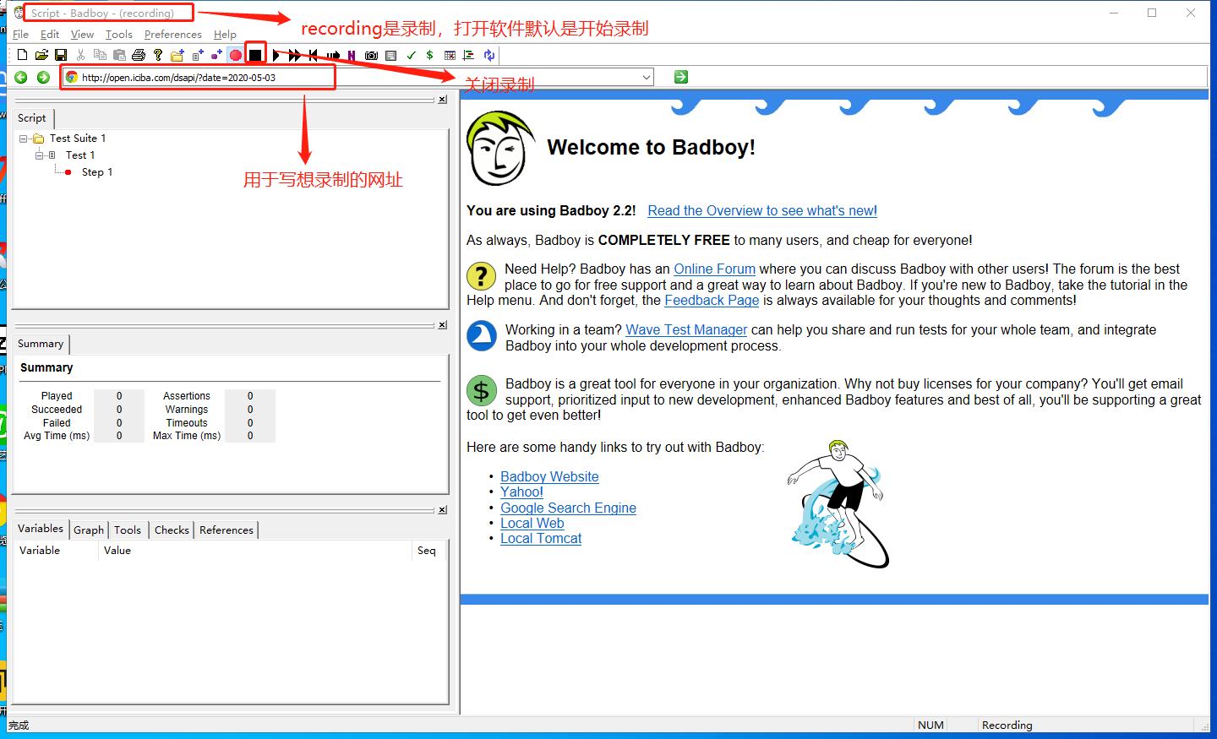Viewport: 1217px width, 739px height.
Task: Capture a screenshot with the camera icon
Action: tap(371, 55)
